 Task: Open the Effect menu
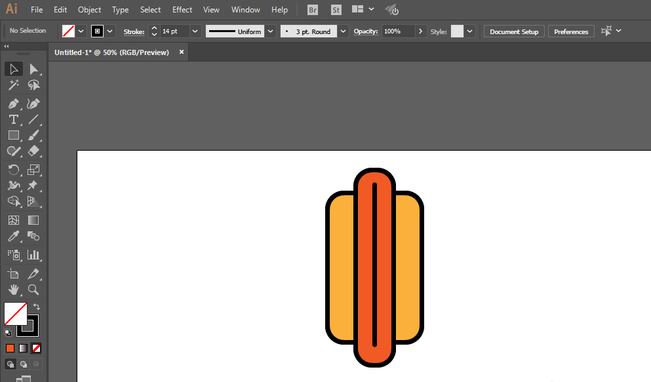click(x=182, y=10)
